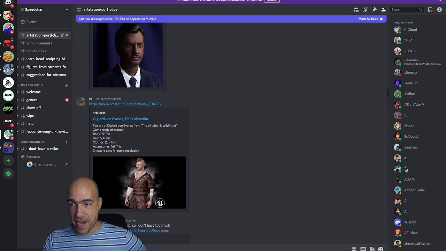Select member Adham Galal
The image size is (446, 251).
pyautogui.click(x=416, y=190)
